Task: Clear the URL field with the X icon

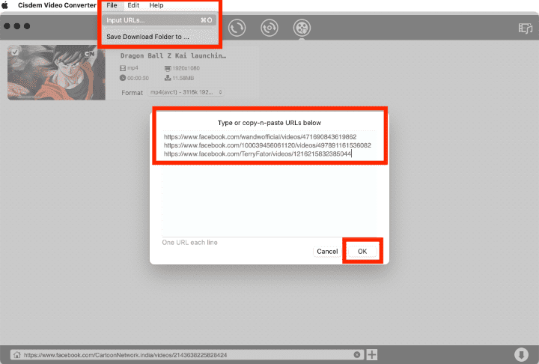Action: 357,355
